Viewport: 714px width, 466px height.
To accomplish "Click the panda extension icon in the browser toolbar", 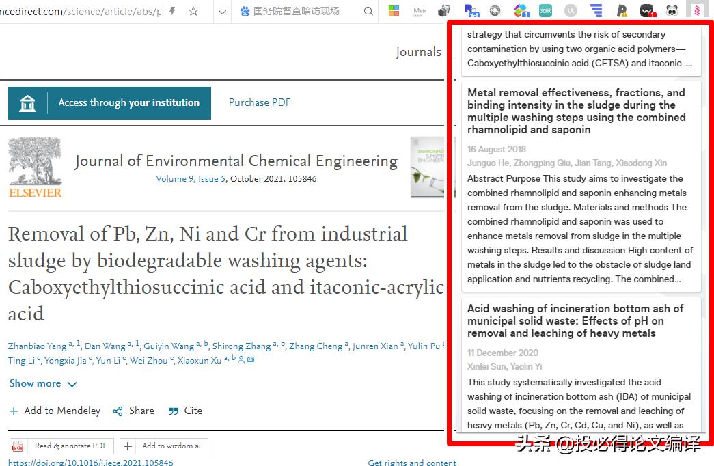I will (x=672, y=10).
